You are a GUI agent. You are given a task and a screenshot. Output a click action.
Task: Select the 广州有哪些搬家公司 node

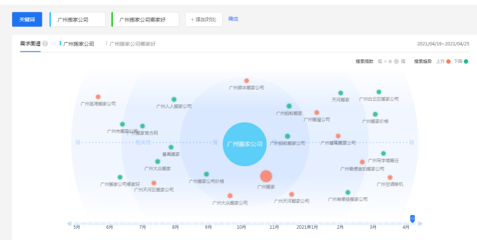pos(348,193)
